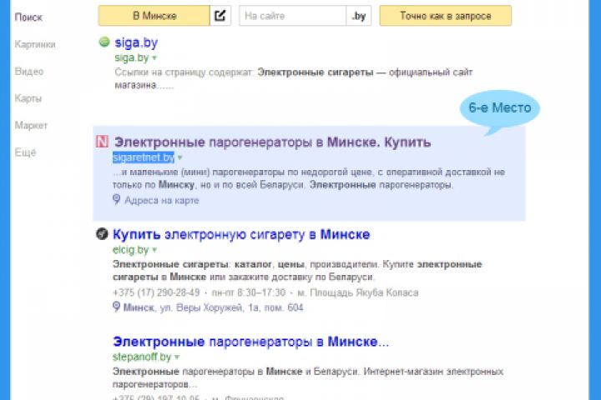Click the green 'elcig.by' URL
The height and width of the screenshot is (400, 601).
[130, 250]
